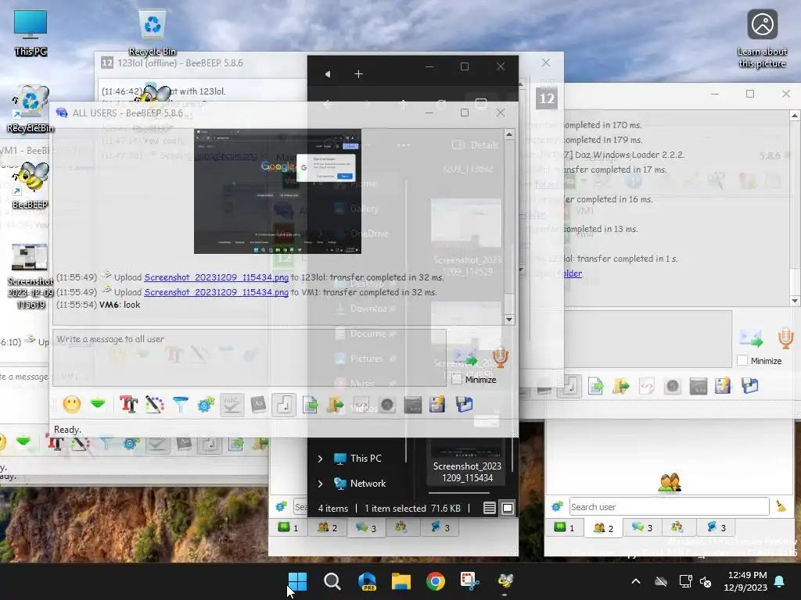Change font style in ALL USERS chat
This screenshot has height=600, width=801.
(x=129, y=405)
